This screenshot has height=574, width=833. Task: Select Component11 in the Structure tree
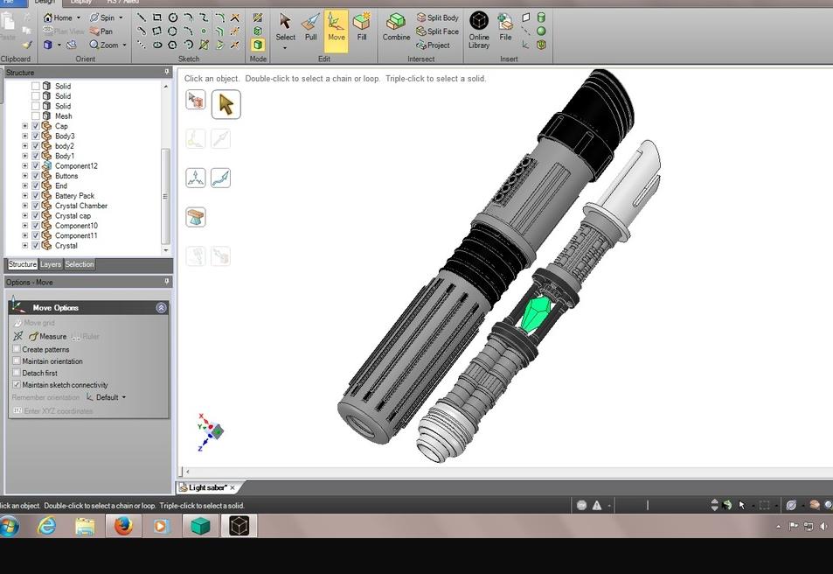pos(76,235)
